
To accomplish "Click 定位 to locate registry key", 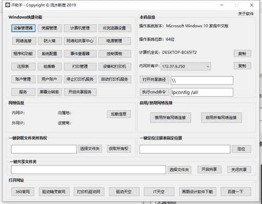I will point(242,149).
